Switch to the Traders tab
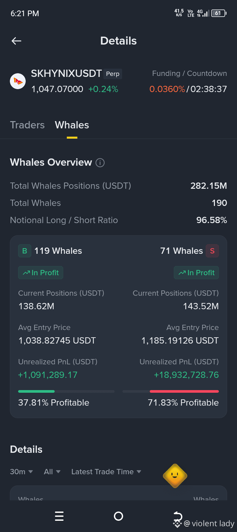The width and height of the screenshot is (237, 532). pos(27,125)
